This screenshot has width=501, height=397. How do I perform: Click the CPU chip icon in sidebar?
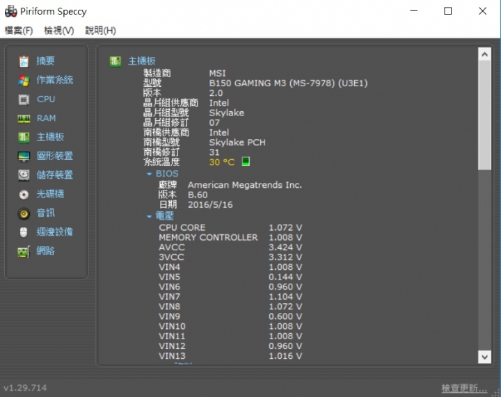click(24, 99)
